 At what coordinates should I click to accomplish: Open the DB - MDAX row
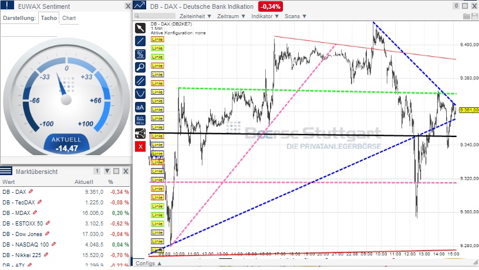coord(65,213)
